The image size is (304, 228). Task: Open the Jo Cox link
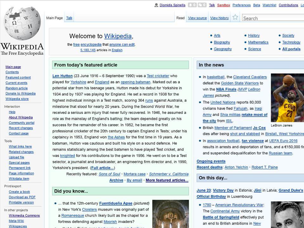(259, 128)
